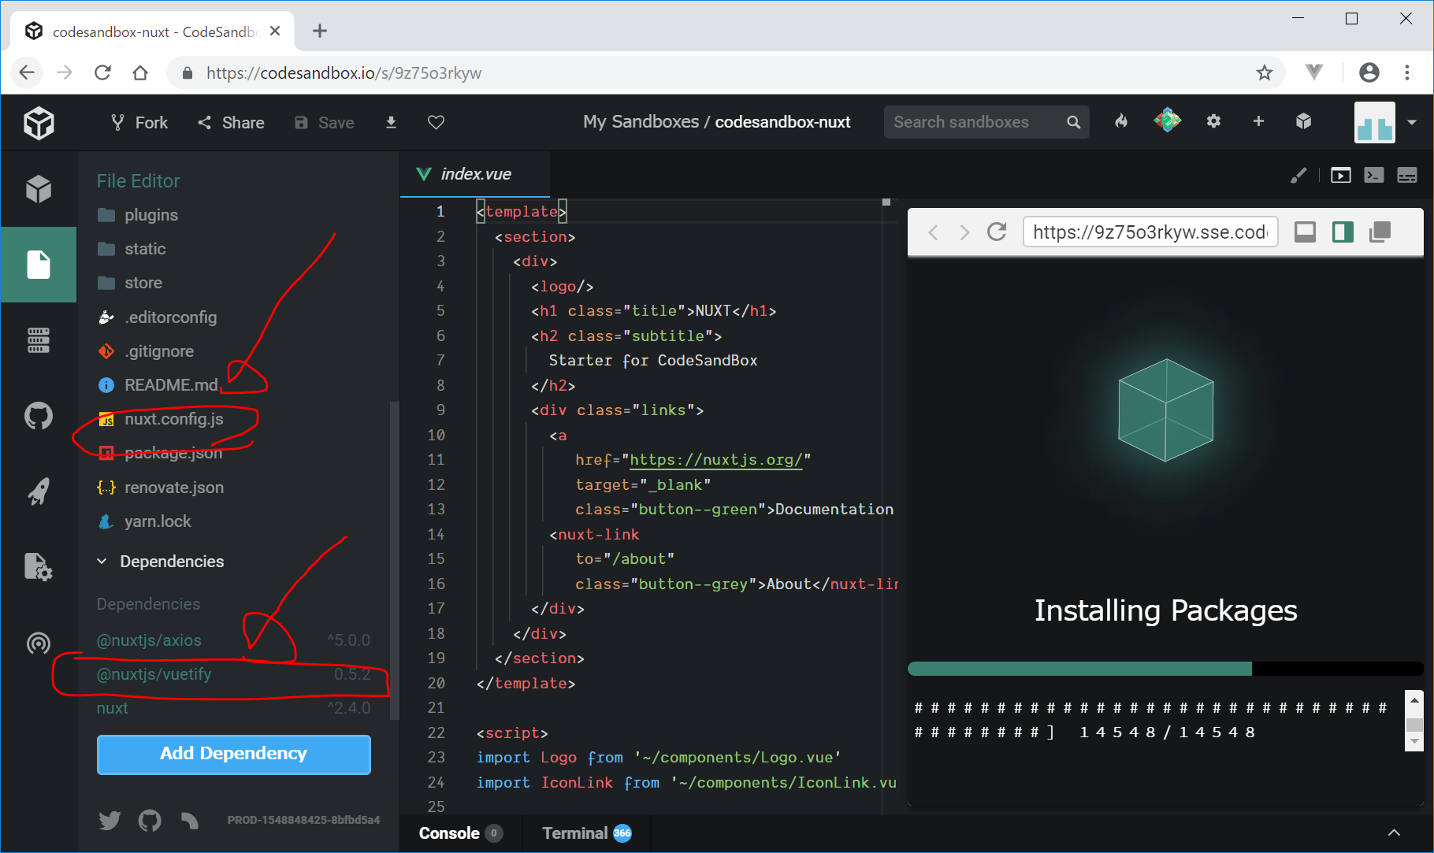Toggle bottom panel layout icon
The height and width of the screenshot is (853, 1434).
click(x=1407, y=175)
